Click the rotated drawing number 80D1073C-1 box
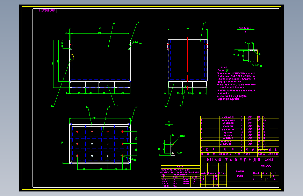Viewport: 303px width, 196px height. pos(45,10)
